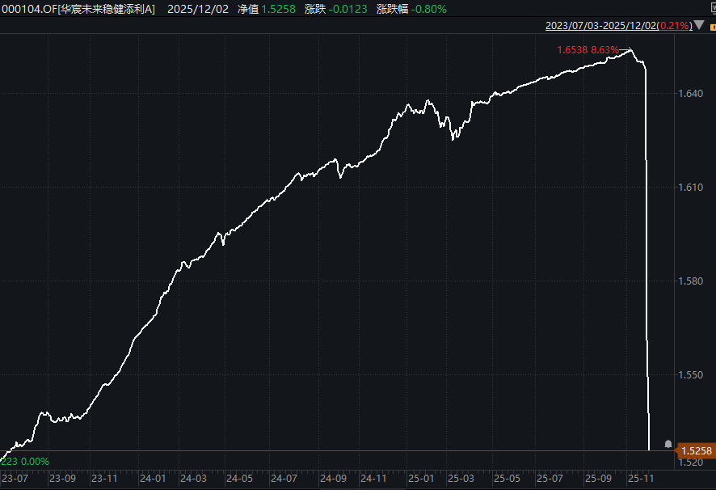Click the fund name 000104.OF华宸未来稳健添利A
Screen dimensions: 716x490
[x=78, y=8]
